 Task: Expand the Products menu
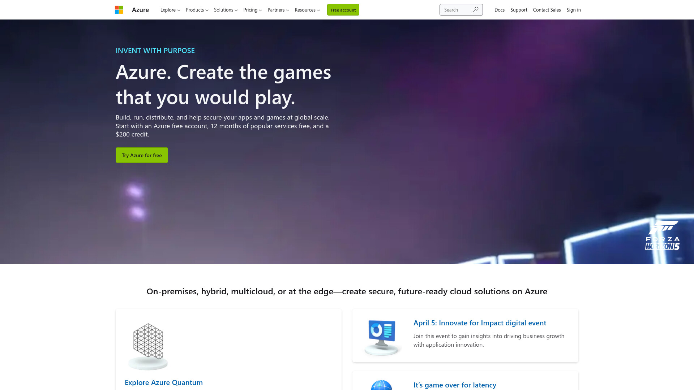point(197,10)
